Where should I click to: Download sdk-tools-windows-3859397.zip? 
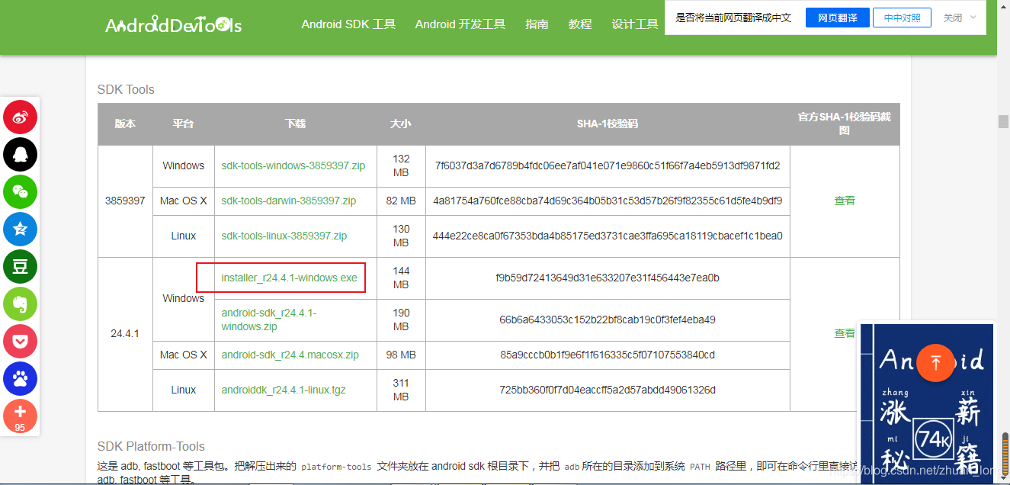coord(293,165)
